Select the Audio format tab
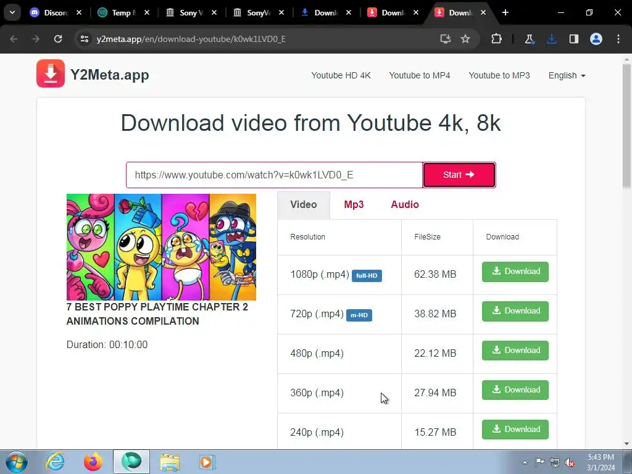Image resolution: width=632 pixels, height=474 pixels. 405,205
